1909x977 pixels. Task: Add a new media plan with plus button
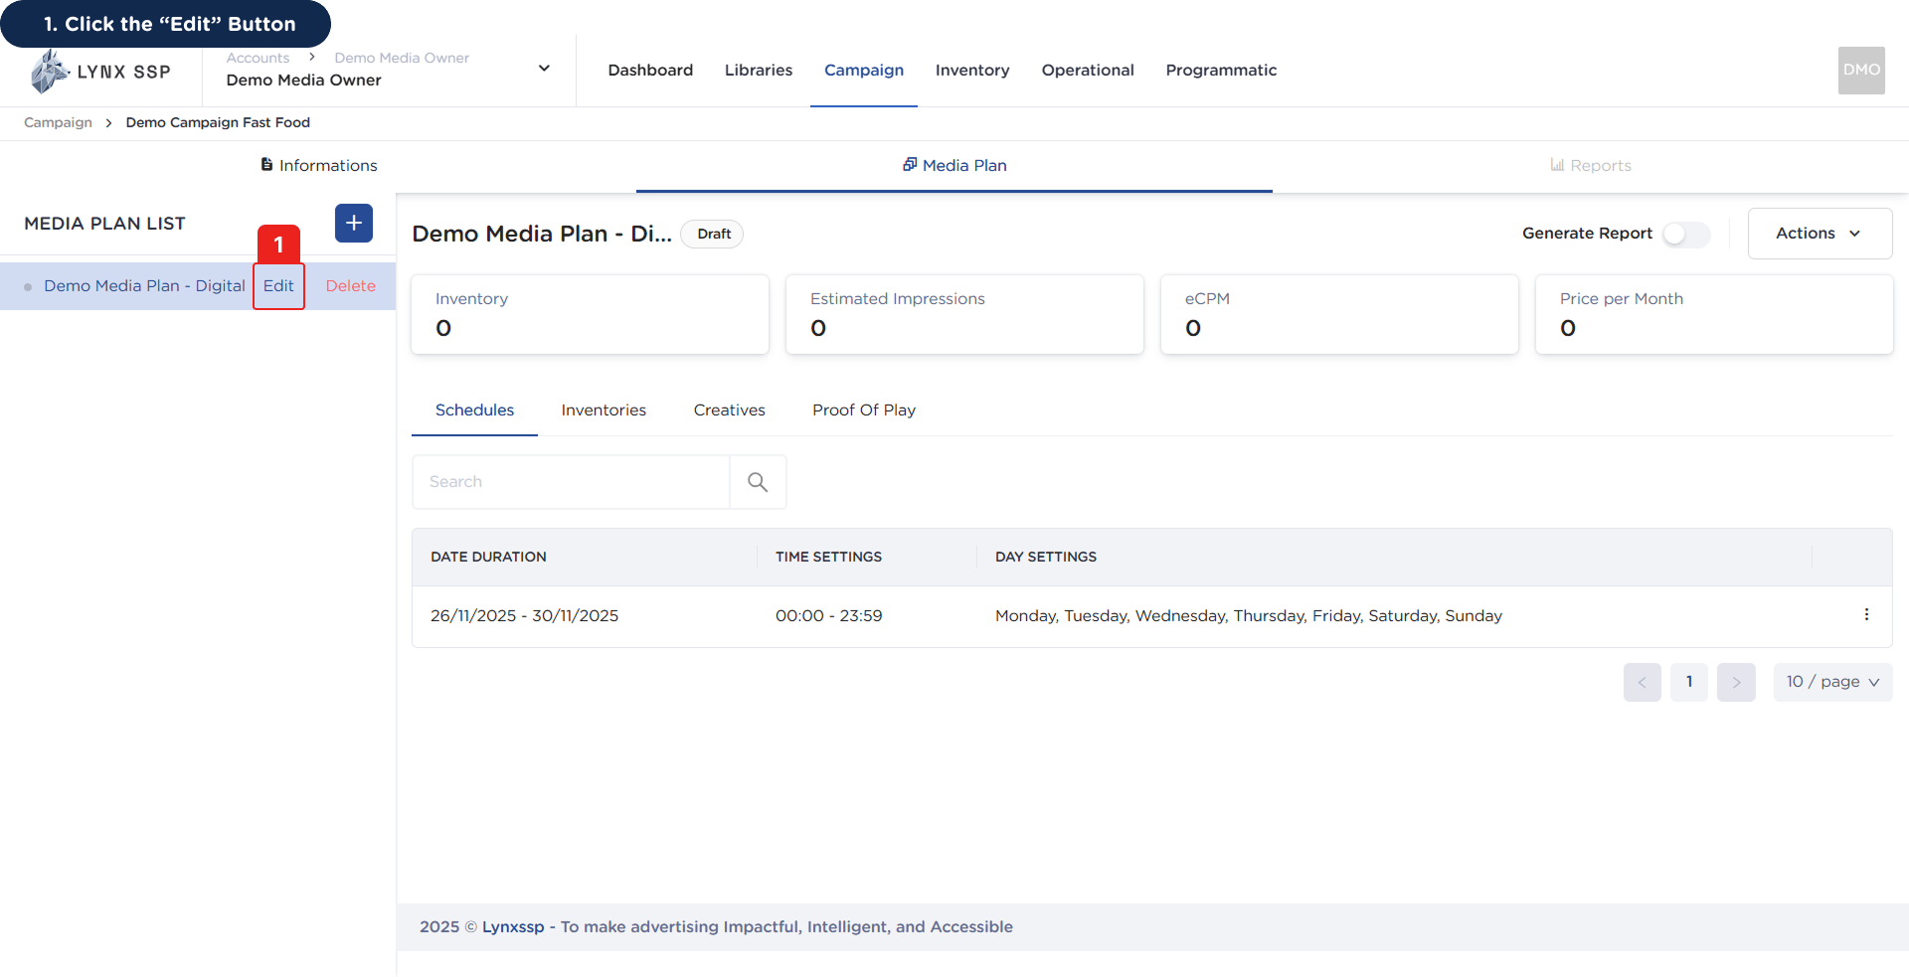(354, 224)
